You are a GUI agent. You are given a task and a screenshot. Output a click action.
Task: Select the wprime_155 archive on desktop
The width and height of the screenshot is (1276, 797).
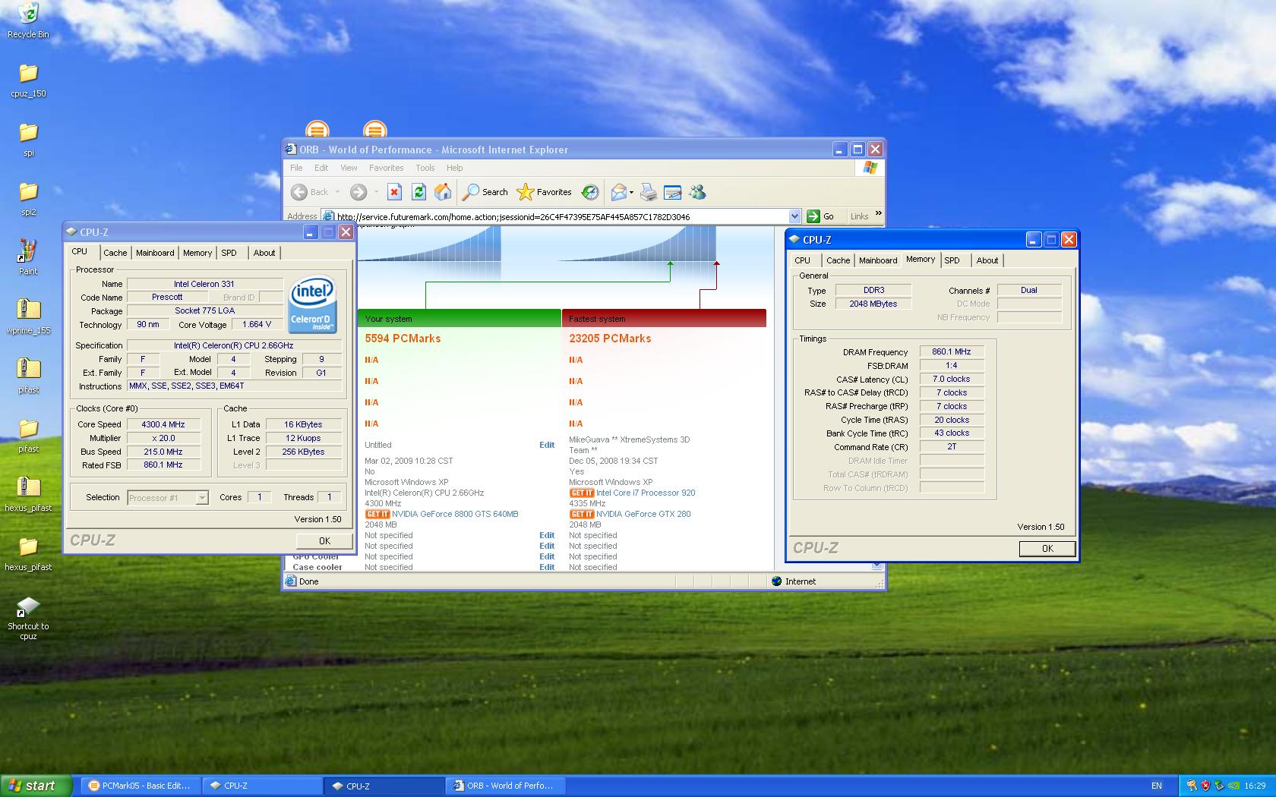click(28, 317)
